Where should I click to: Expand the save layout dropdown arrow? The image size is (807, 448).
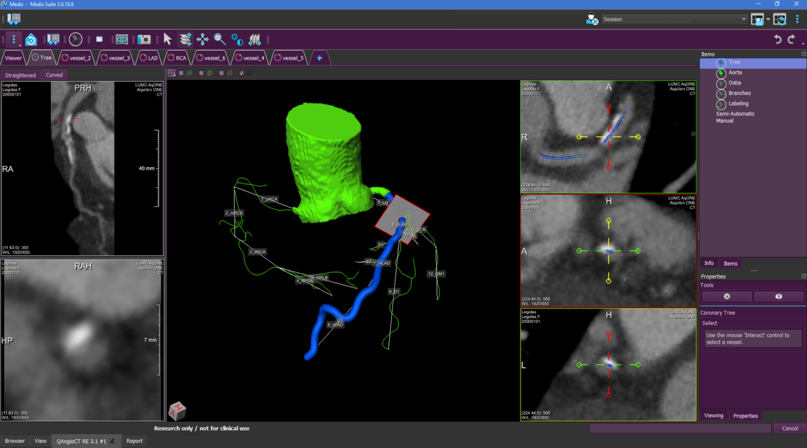click(768, 19)
